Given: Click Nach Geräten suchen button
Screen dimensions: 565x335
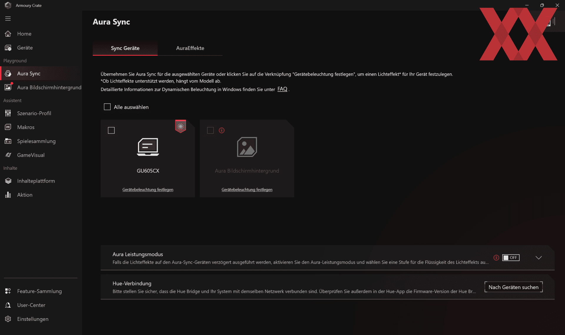Looking at the screenshot, I should (514, 287).
